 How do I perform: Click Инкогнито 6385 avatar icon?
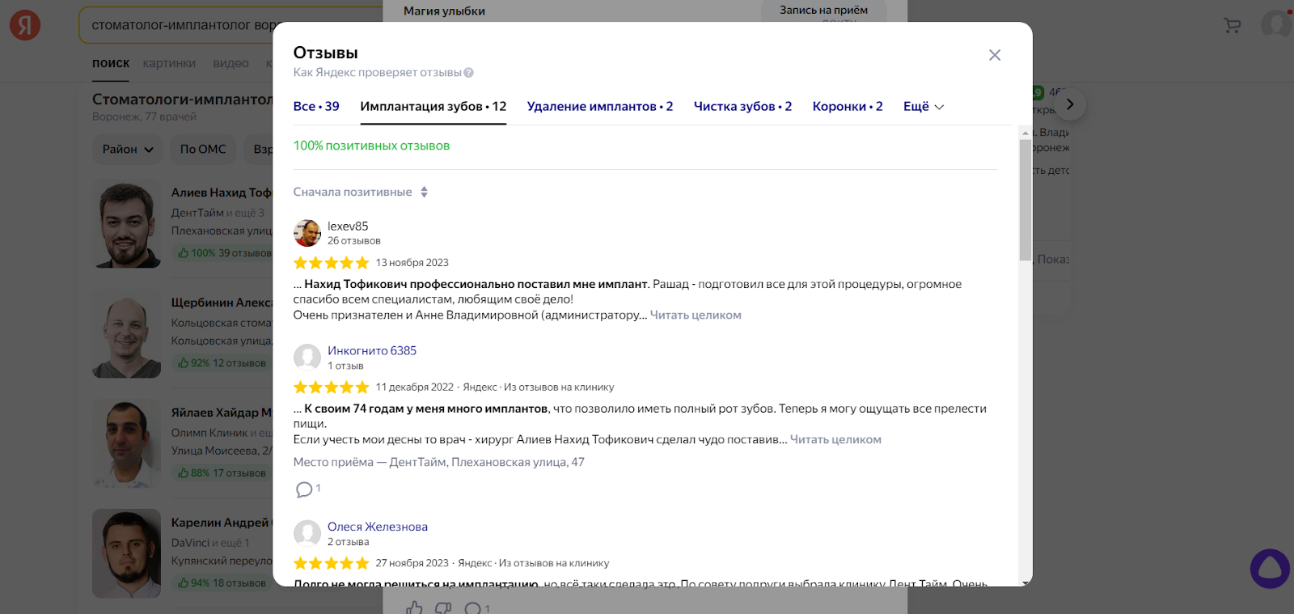coord(307,358)
